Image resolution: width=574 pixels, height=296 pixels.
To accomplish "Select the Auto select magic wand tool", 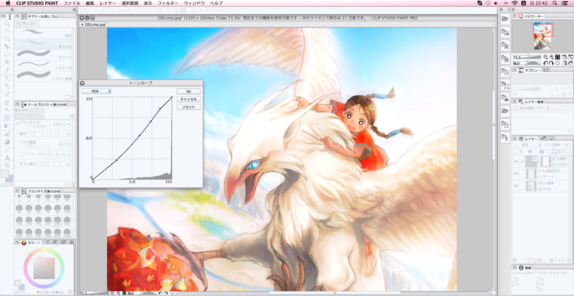I will 7,62.
